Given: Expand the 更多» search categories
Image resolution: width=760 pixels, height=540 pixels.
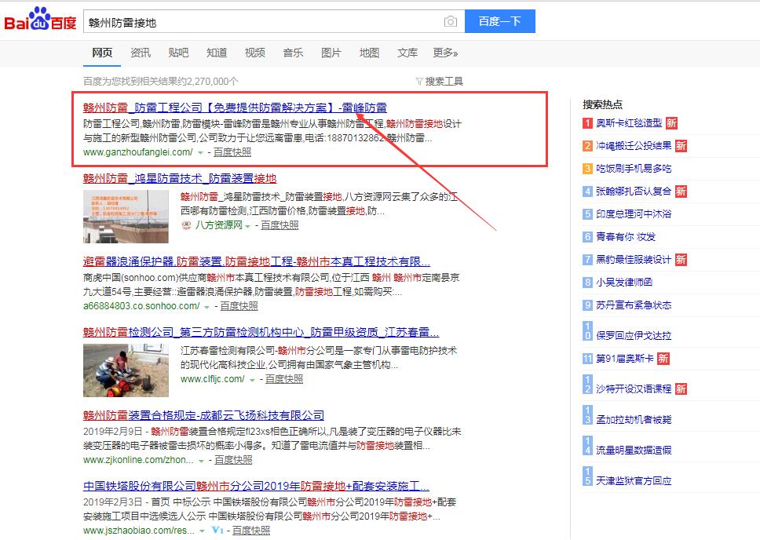Looking at the screenshot, I should coord(444,53).
